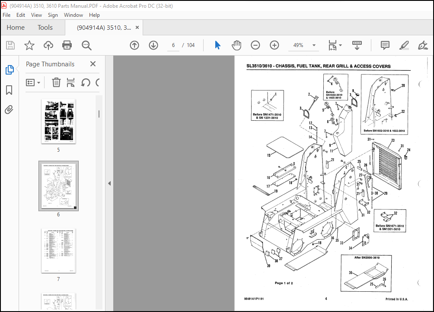Open zoom level 49% dropdown
Image resolution: width=434 pixels, height=312 pixels.
314,45
